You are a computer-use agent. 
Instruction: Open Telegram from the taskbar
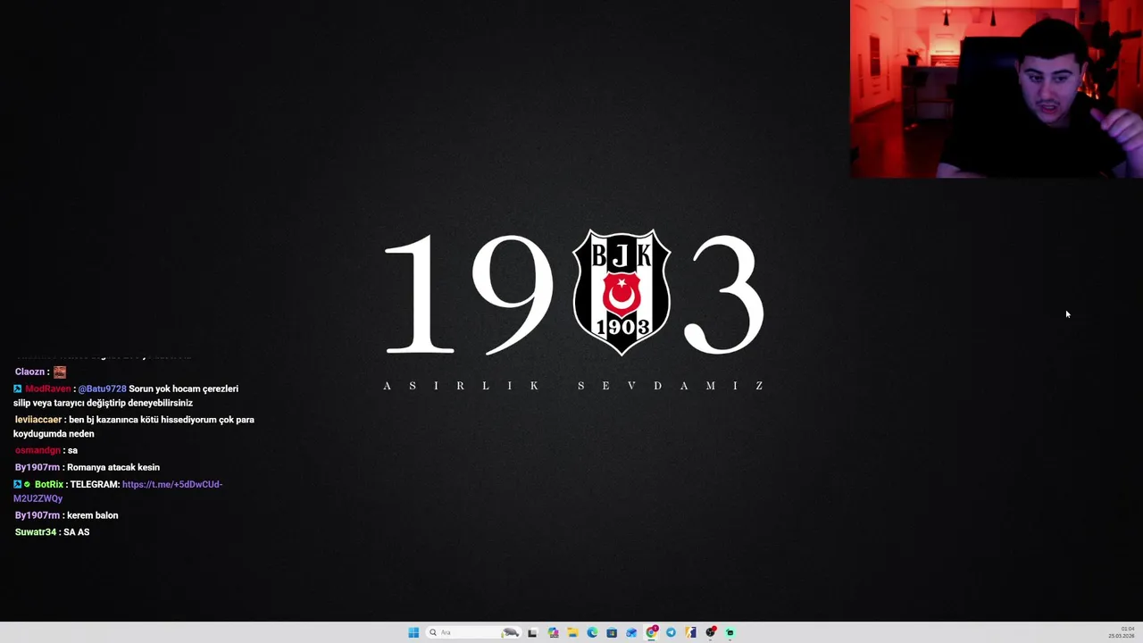pyautogui.click(x=671, y=632)
